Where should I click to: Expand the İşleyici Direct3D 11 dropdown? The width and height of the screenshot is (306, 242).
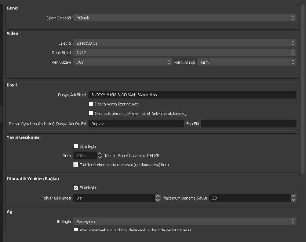(185, 43)
